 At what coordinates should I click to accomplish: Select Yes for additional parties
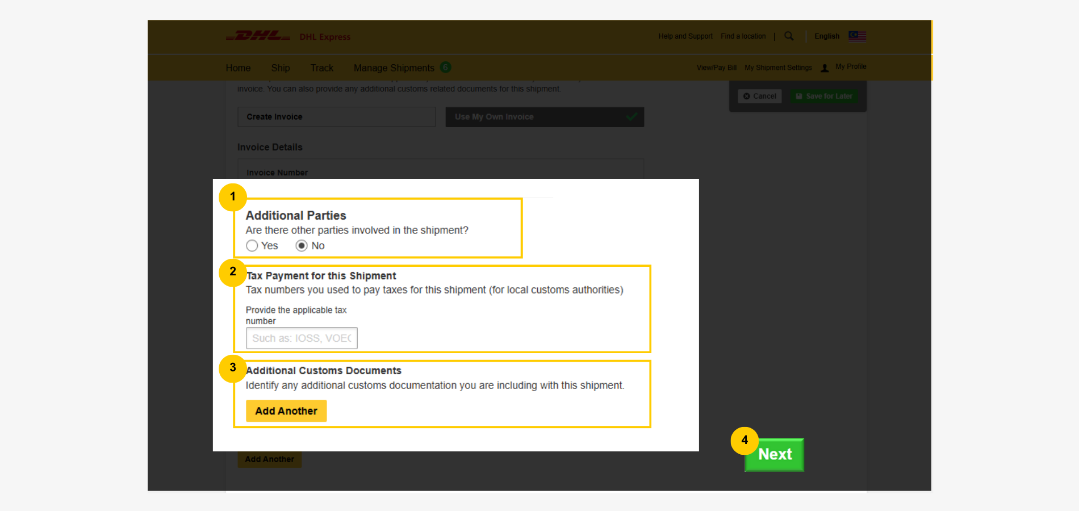pyautogui.click(x=252, y=246)
